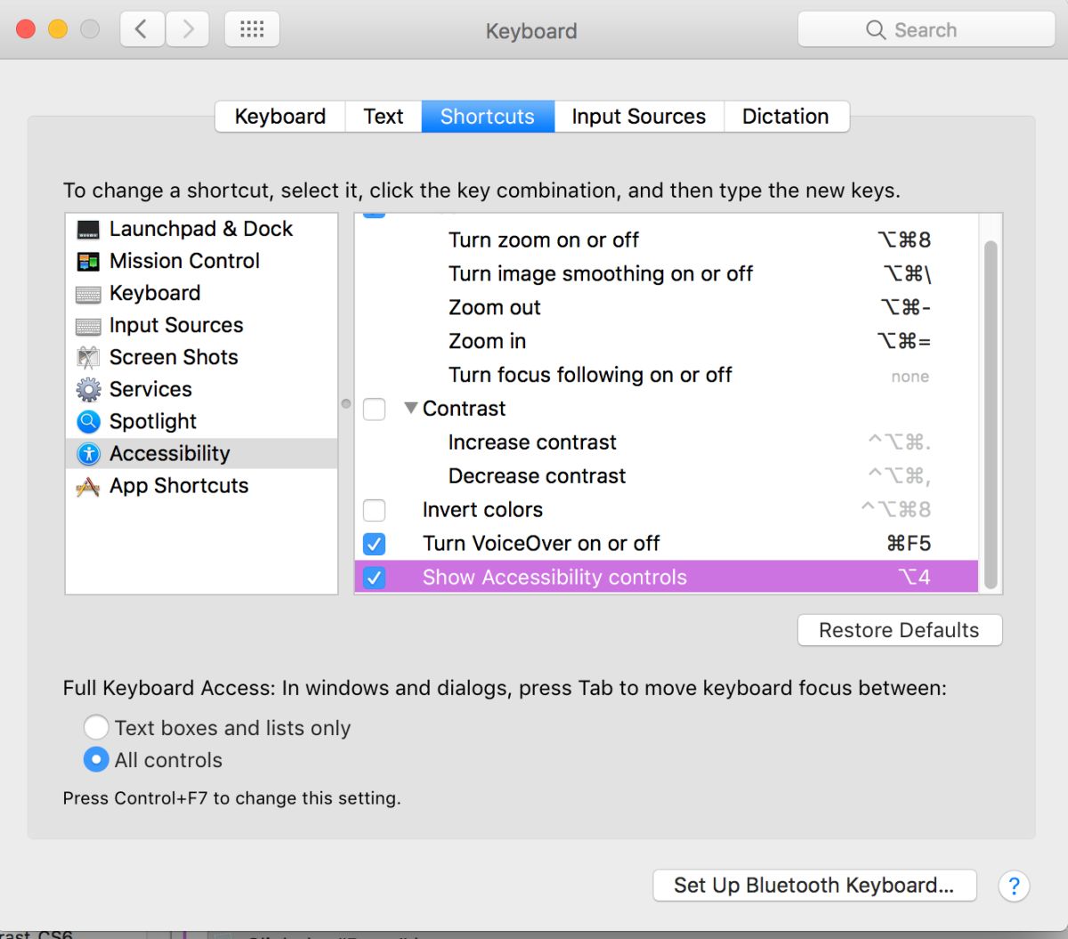Select the Zoom in shortcut row

pos(667,342)
